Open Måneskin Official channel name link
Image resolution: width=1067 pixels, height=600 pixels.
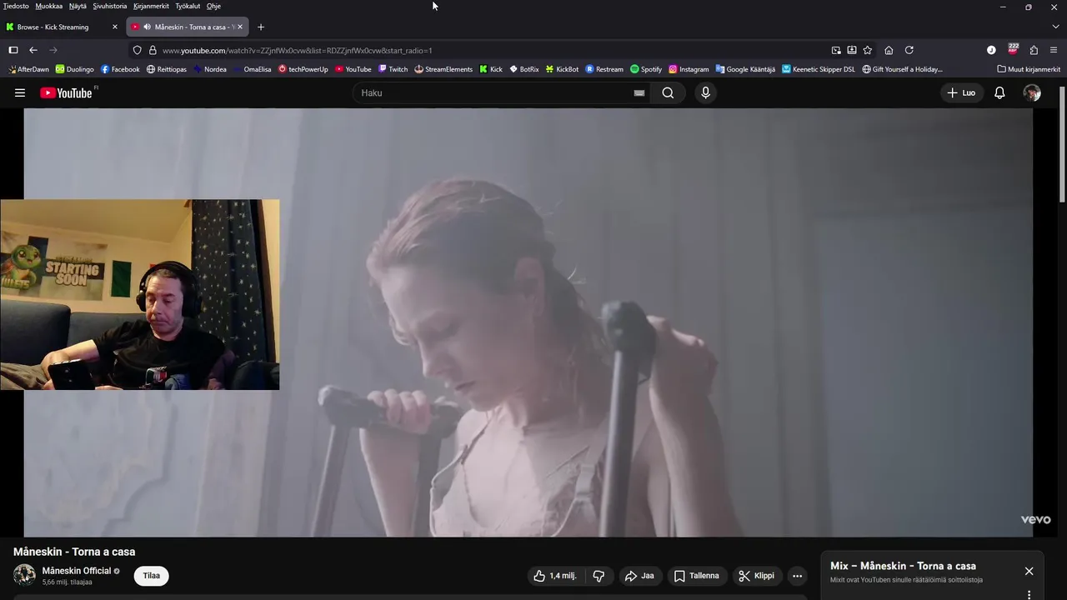[77, 571]
